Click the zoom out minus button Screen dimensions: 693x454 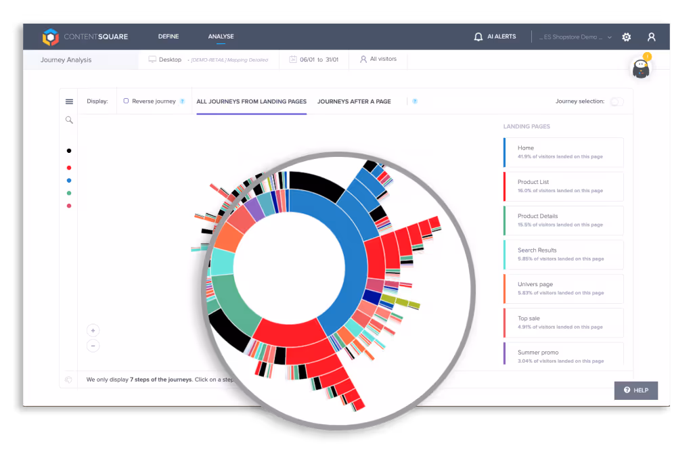[93, 346]
